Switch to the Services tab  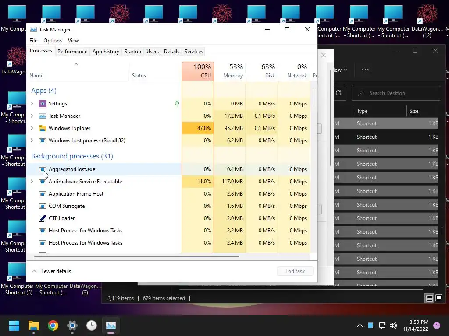[x=193, y=52]
